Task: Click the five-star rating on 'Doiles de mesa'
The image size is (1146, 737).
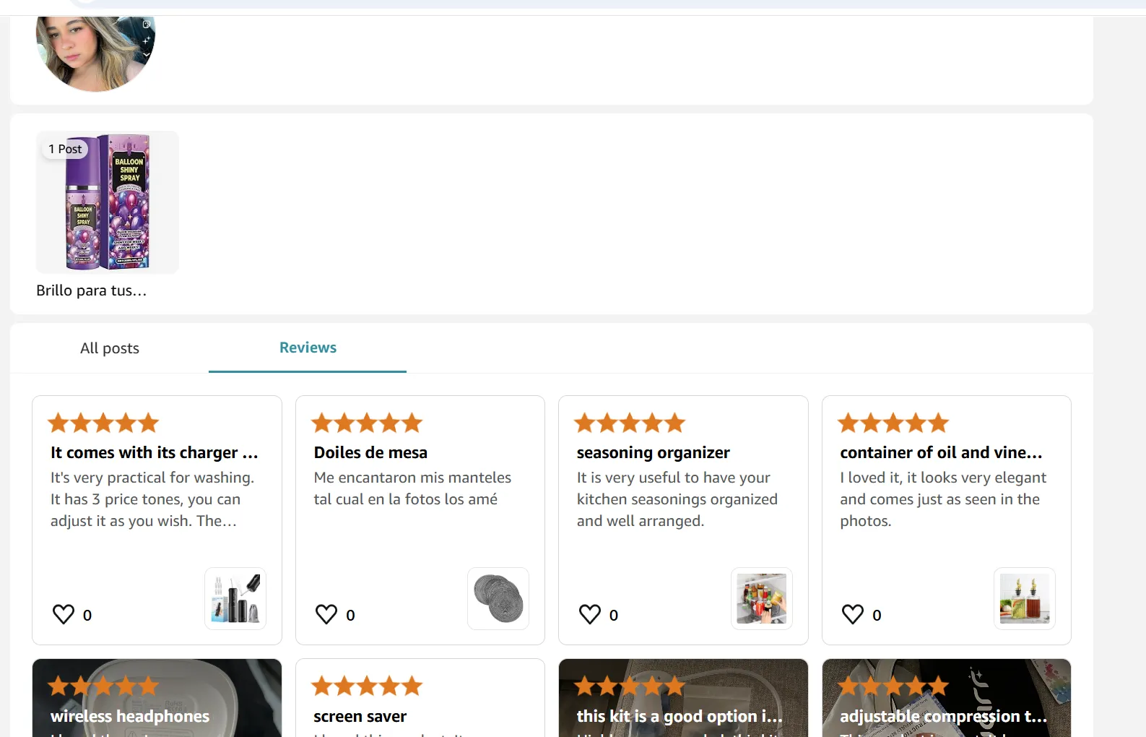Action: click(367, 423)
